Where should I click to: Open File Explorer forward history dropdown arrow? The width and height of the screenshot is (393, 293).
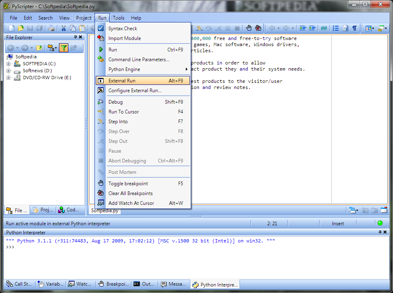pyautogui.click(x=32, y=48)
